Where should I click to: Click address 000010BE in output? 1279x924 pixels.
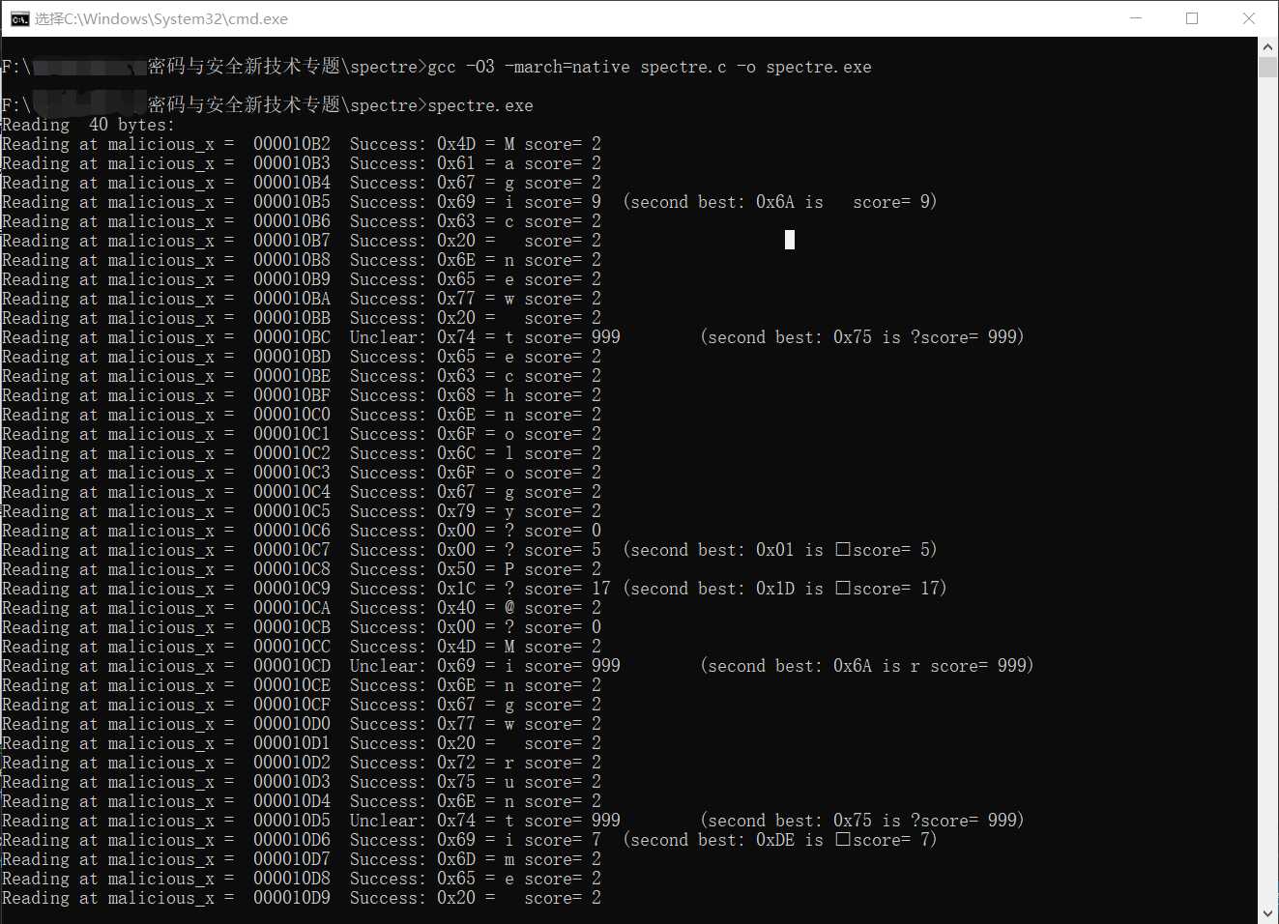292,376
